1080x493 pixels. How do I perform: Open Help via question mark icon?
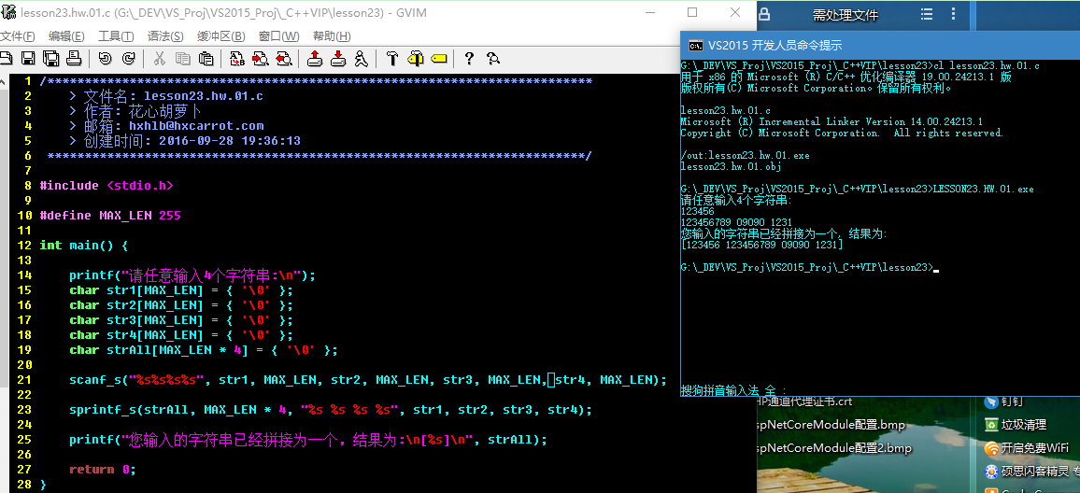tap(469, 59)
